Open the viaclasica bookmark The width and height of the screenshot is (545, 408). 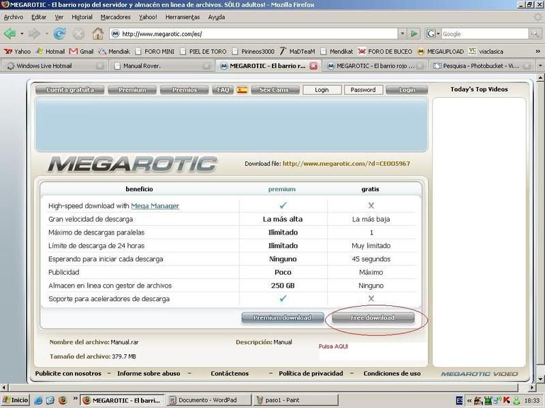pos(486,52)
